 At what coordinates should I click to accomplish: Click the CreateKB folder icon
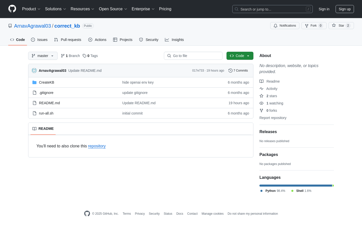click(x=34, y=82)
